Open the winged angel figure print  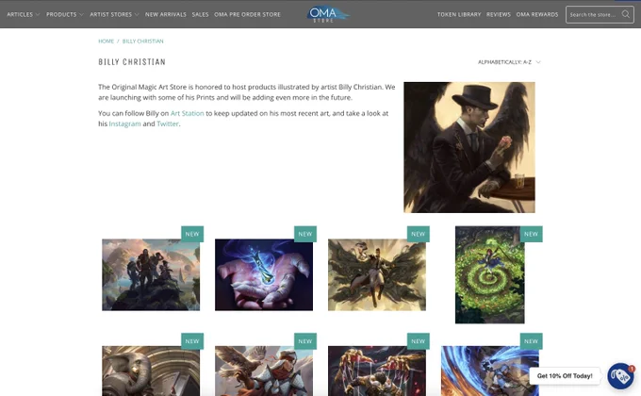click(377, 275)
